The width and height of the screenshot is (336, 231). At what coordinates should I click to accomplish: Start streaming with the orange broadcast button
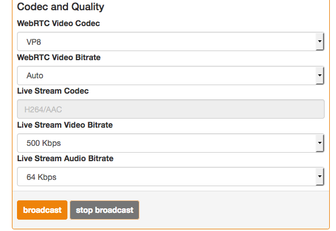(x=42, y=210)
